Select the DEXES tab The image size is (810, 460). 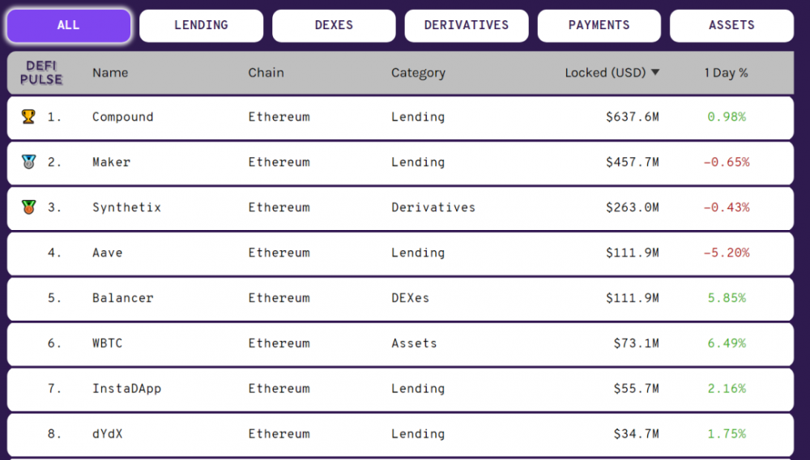point(334,25)
